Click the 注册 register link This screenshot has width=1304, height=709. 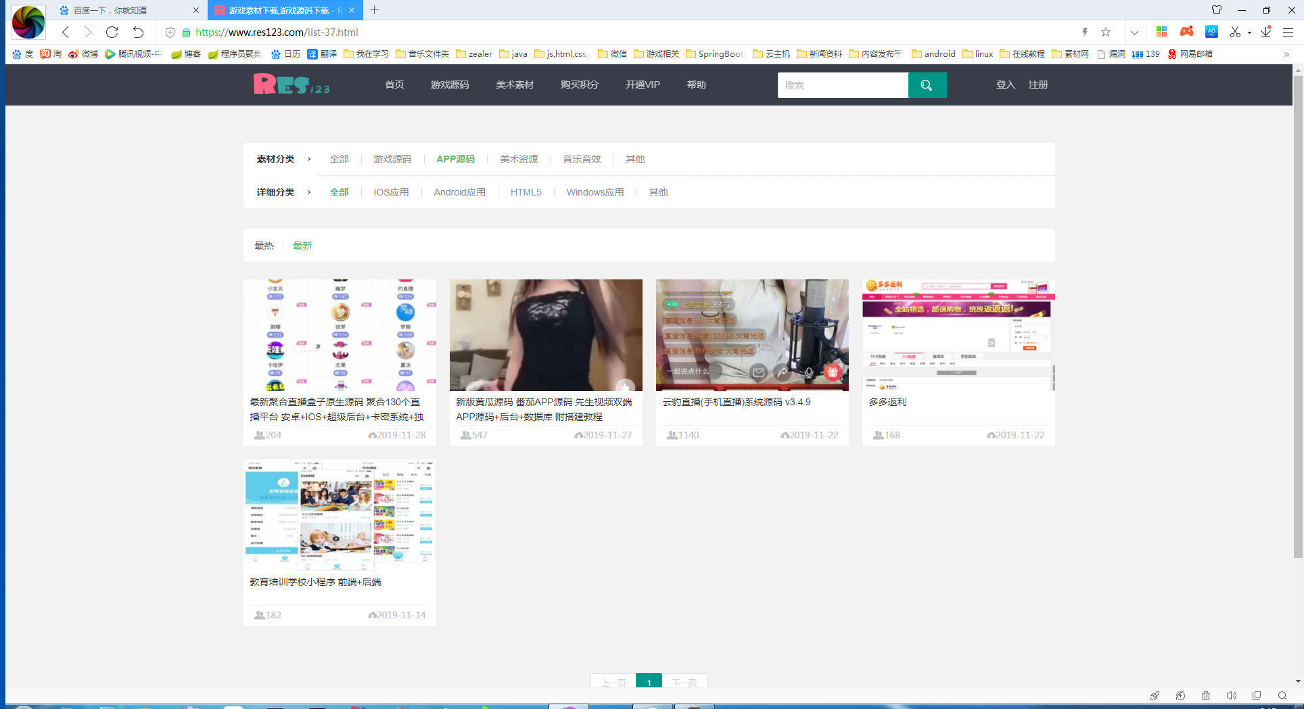(1038, 85)
